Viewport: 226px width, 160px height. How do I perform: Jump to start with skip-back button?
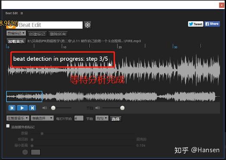click(x=12, y=108)
